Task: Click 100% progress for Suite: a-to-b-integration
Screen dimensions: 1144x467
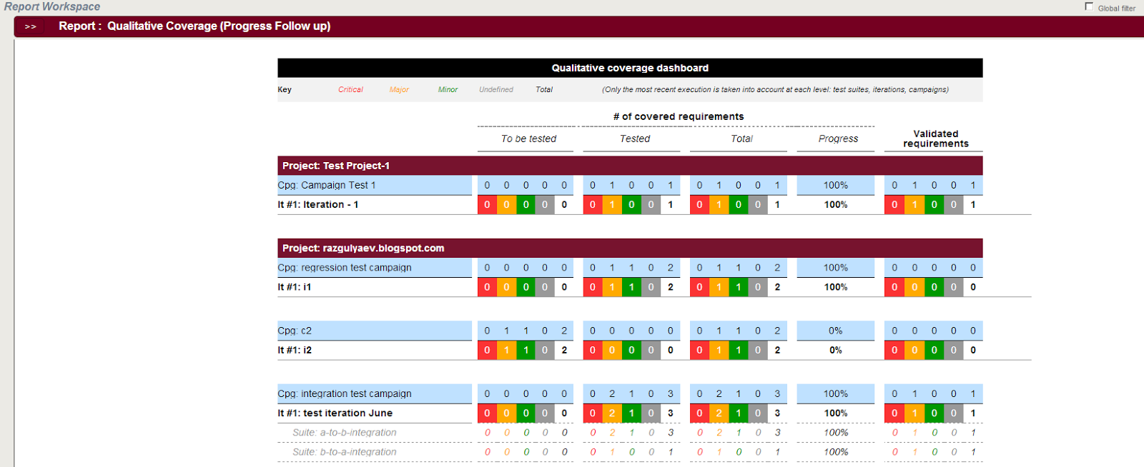Action: click(835, 433)
